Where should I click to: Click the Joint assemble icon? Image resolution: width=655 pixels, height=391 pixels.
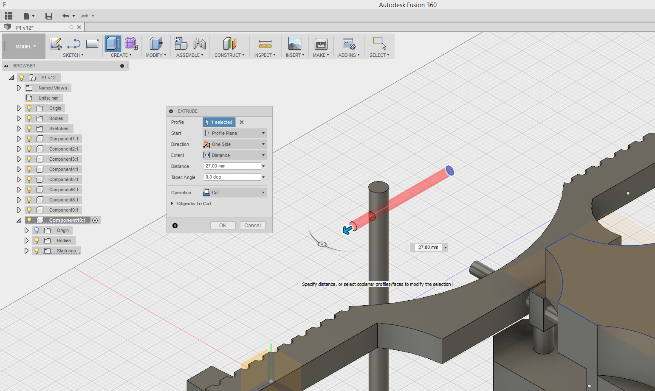coord(200,44)
